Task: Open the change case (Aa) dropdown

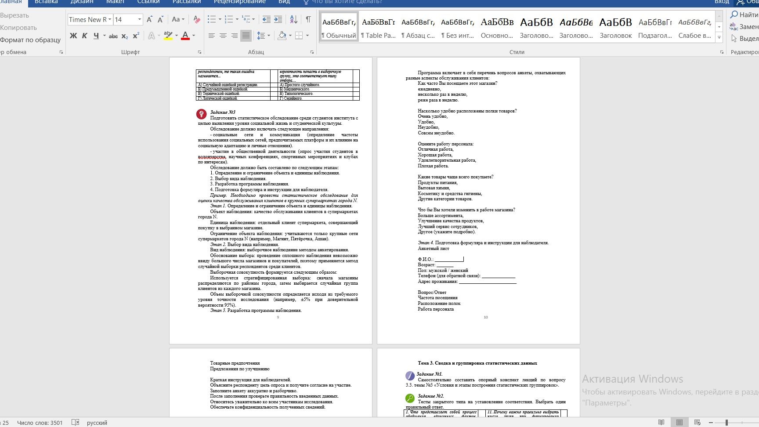Action: (178, 19)
